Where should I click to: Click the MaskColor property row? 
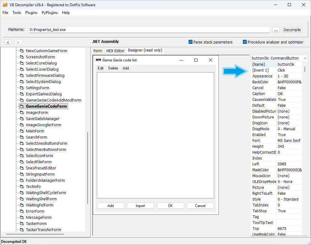click(x=276, y=170)
